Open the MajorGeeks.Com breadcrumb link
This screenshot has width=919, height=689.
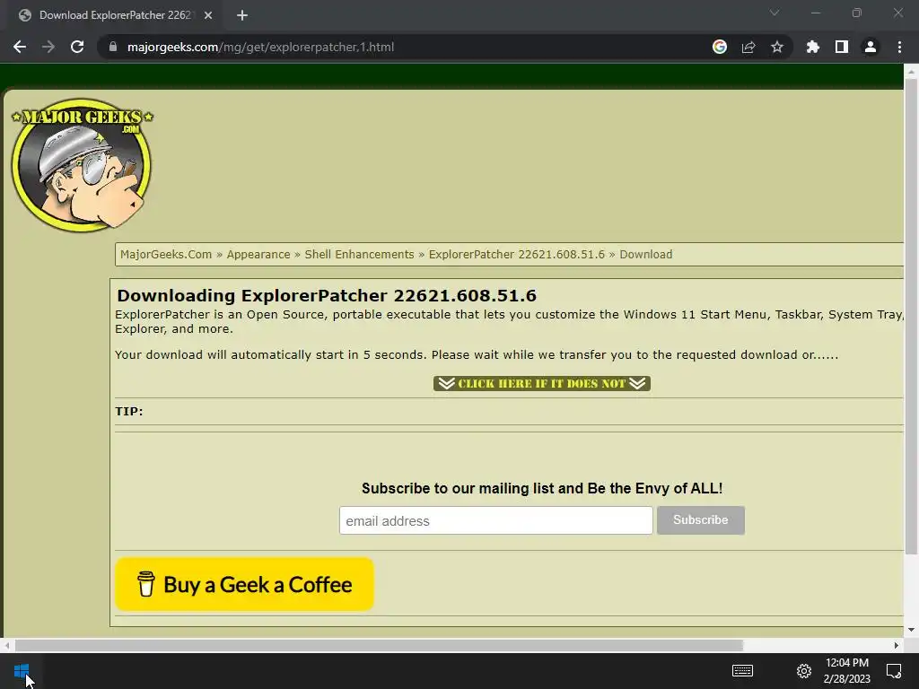click(166, 254)
